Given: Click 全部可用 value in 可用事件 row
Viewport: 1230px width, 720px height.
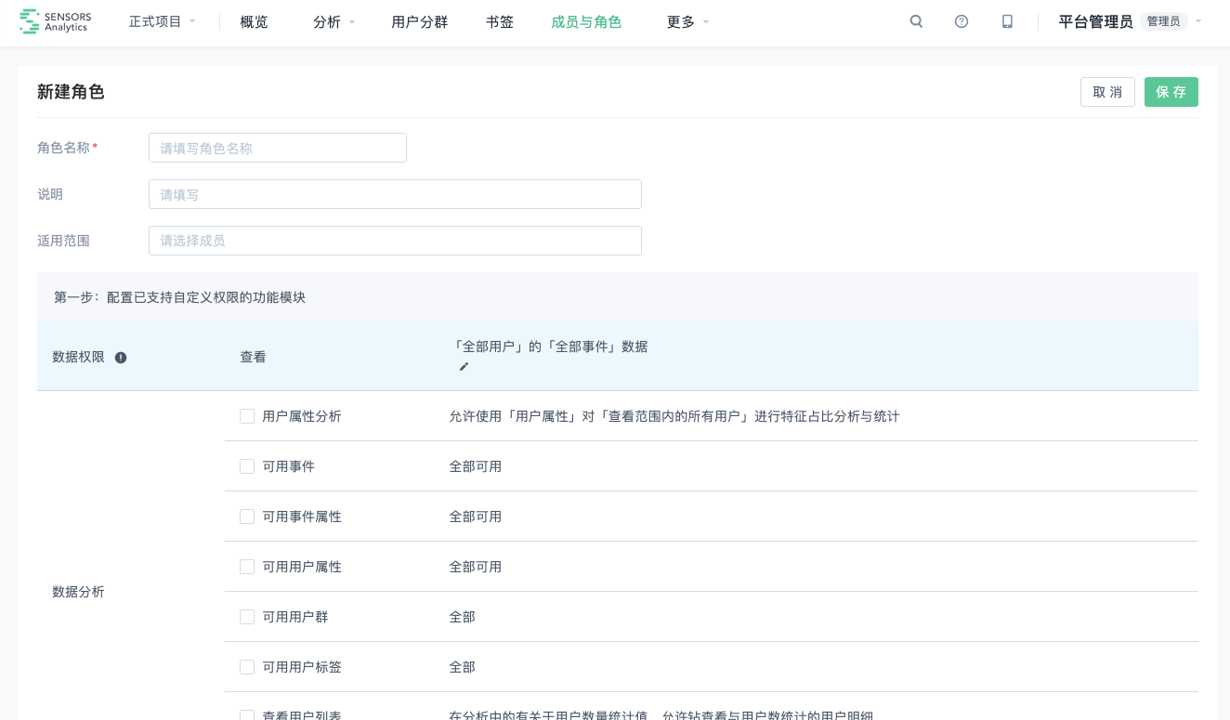Looking at the screenshot, I should click(x=476, y=466).
